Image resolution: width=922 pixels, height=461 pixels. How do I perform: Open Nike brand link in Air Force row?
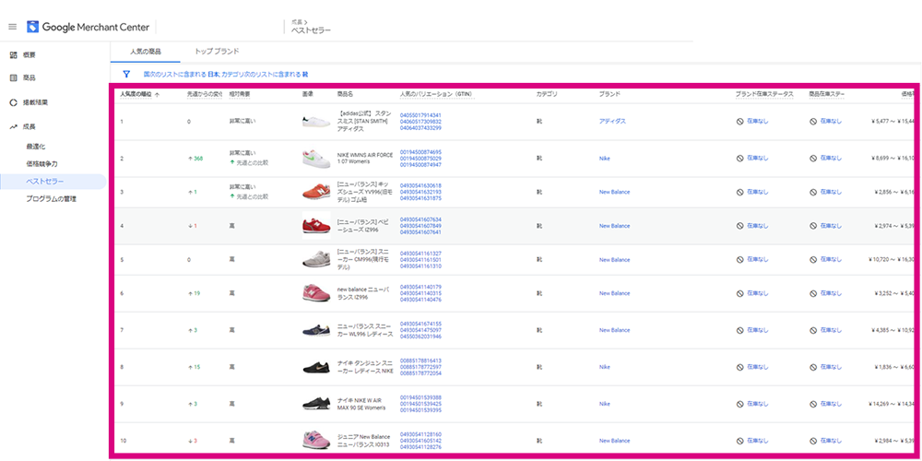[605, 159]
